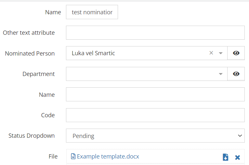Screen dimensions: 249x165
Task: Open the Example template.docx link
Action: click(108, 157)
